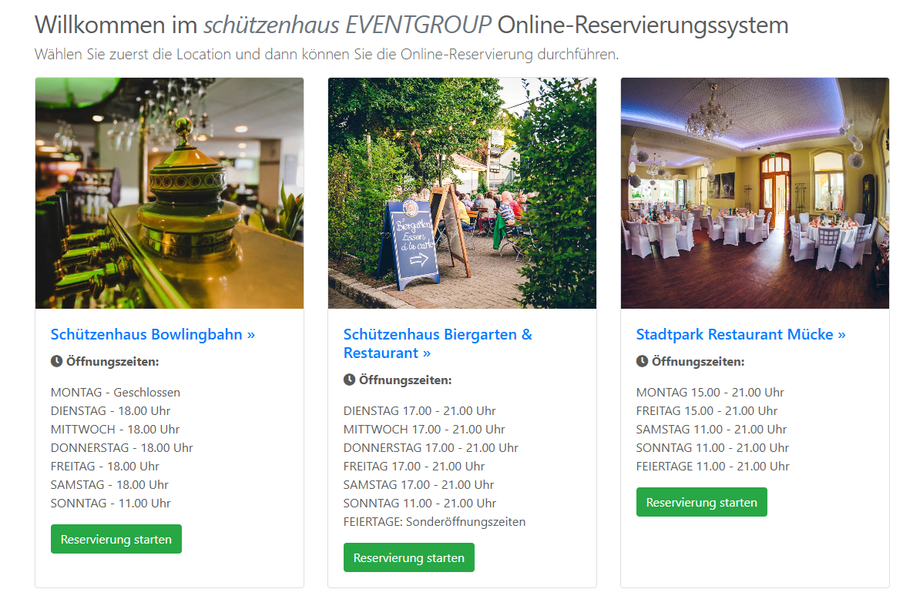This screenshot has width=923, height=609.
Task: Start reservation for Biergarten & Restaurant
Action: (x=408, y=557)
